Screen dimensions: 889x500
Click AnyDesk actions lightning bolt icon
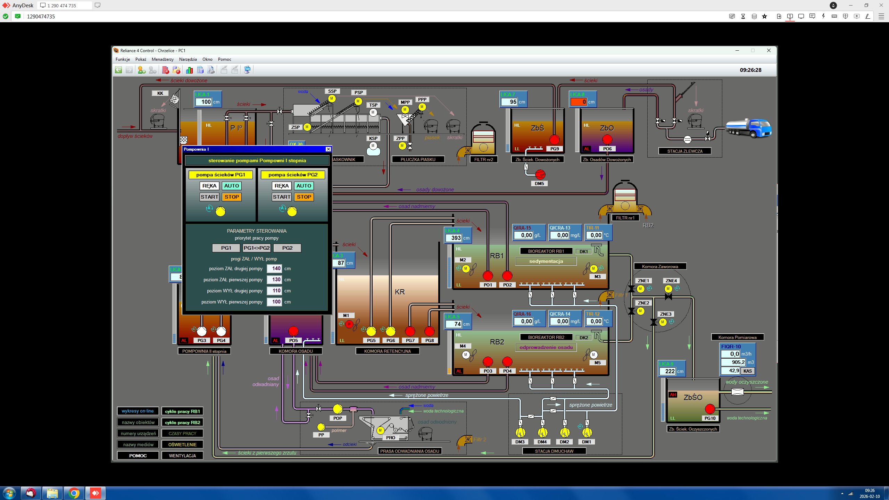click(x=823, y=16)
